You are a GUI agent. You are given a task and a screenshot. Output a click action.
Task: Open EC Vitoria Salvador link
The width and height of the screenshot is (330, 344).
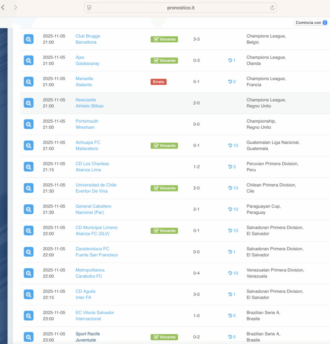click(x=95, y=312)
